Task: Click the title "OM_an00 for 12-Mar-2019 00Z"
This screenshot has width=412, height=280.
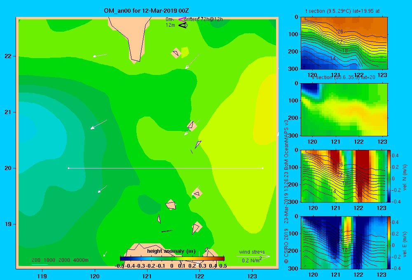Action: tap(146, 11)
